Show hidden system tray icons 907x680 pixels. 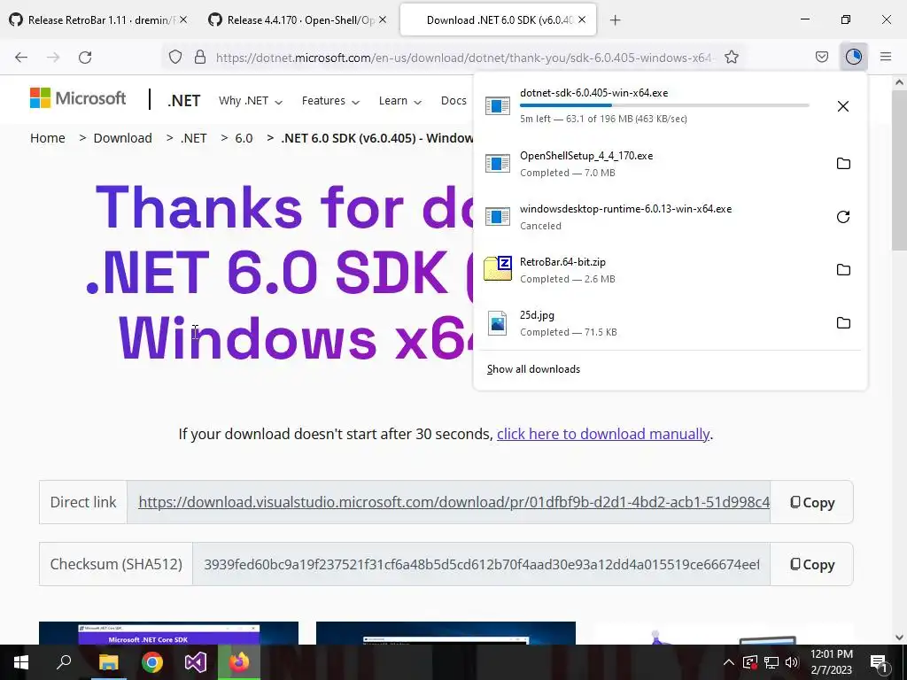(x=729, y=662)
